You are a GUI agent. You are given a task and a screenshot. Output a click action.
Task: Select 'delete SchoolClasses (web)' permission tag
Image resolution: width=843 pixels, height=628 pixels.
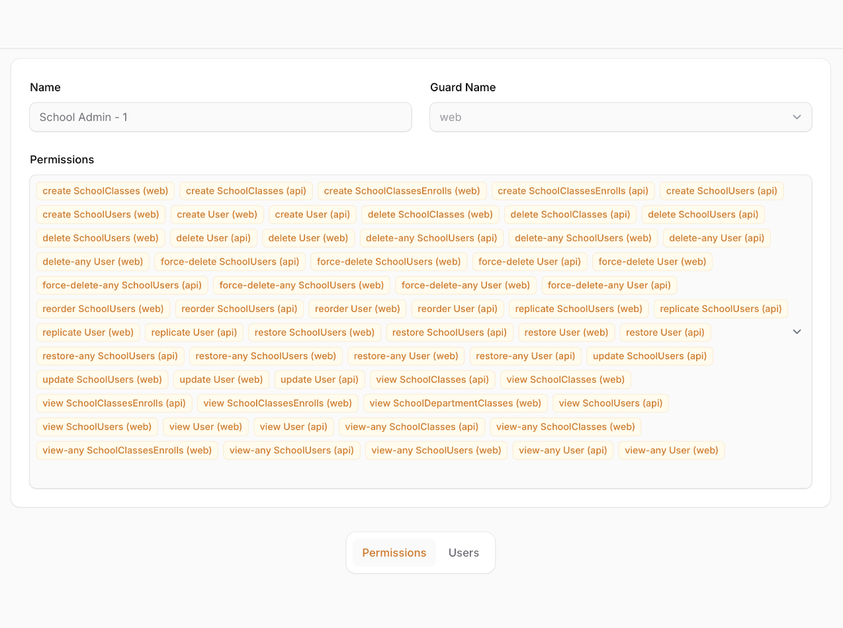coord(430,214)
